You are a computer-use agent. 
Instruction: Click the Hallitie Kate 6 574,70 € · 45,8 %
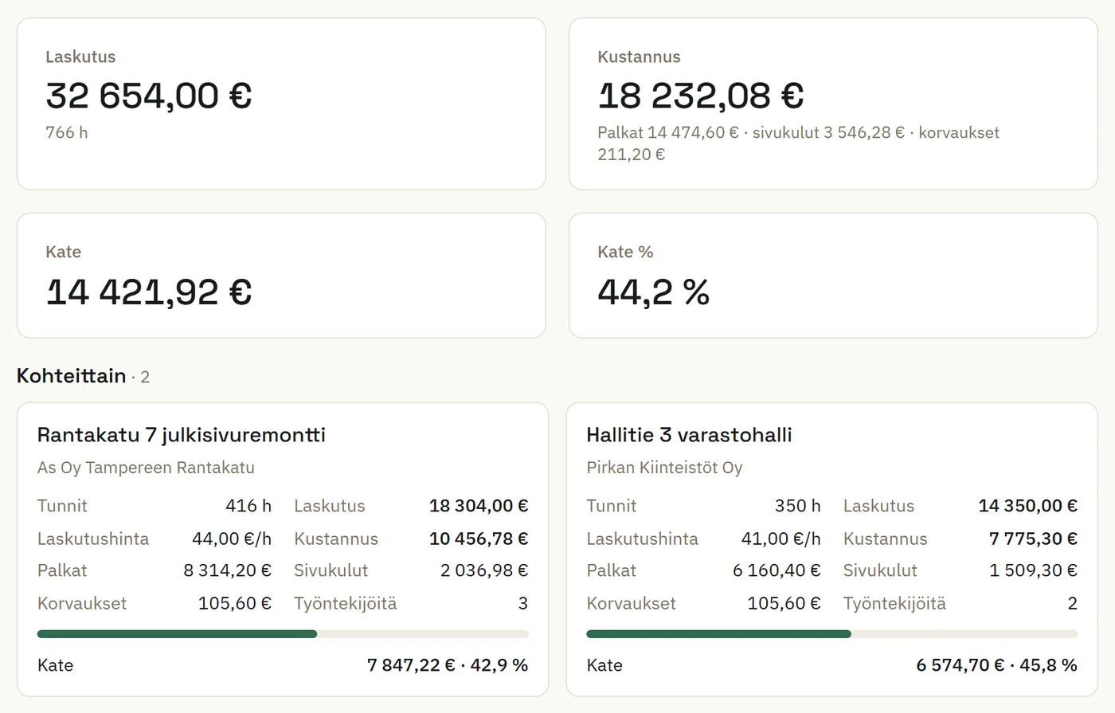click(997, 665)
